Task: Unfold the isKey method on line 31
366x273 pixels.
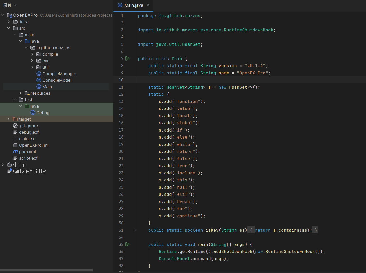Action: [135, 230]
